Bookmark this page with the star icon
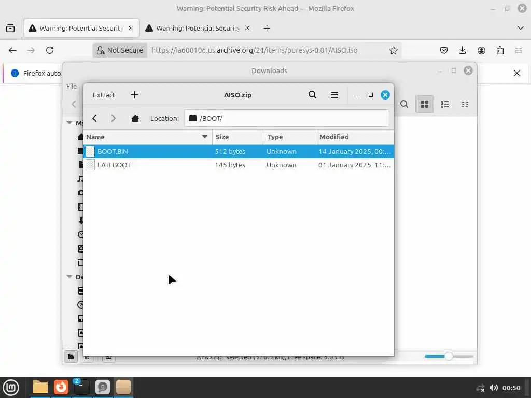 point(393,50)
